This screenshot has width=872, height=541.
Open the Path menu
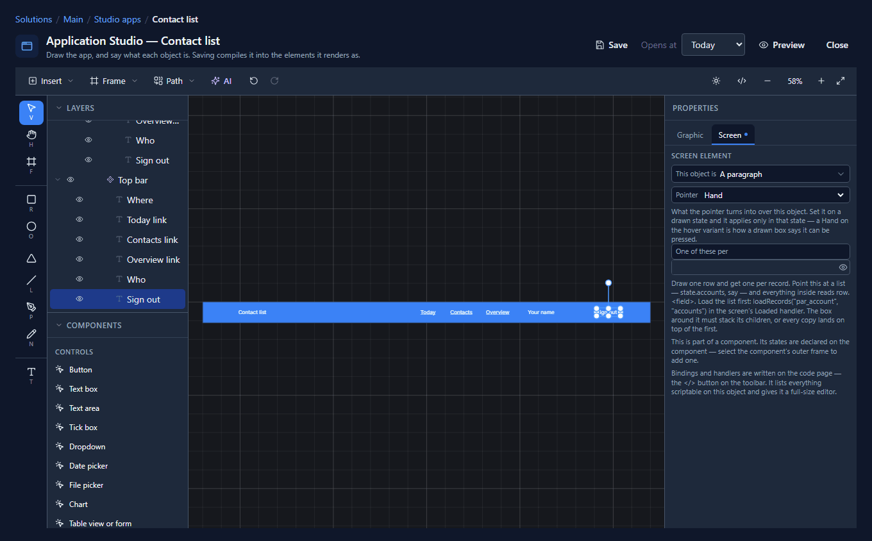tap(174, 81)
